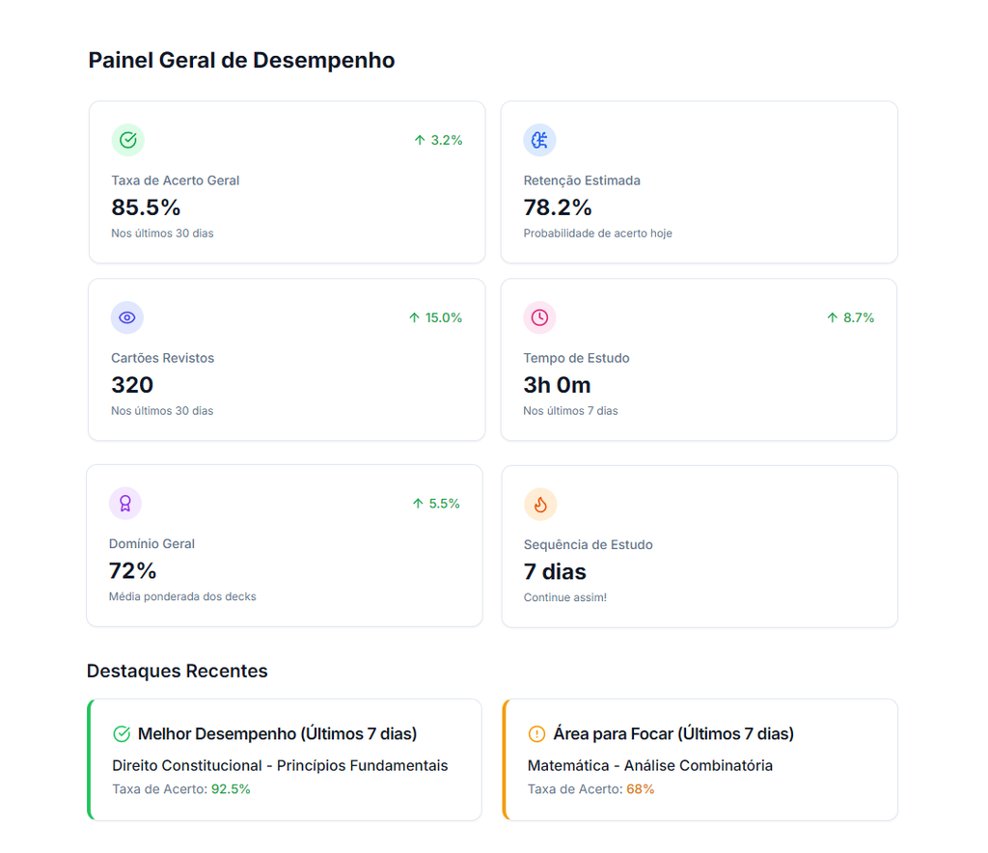This screenshot has width=988, height=853.
Task: Click the 3.2% upward trend indicator
Action: tap(438, 140)
